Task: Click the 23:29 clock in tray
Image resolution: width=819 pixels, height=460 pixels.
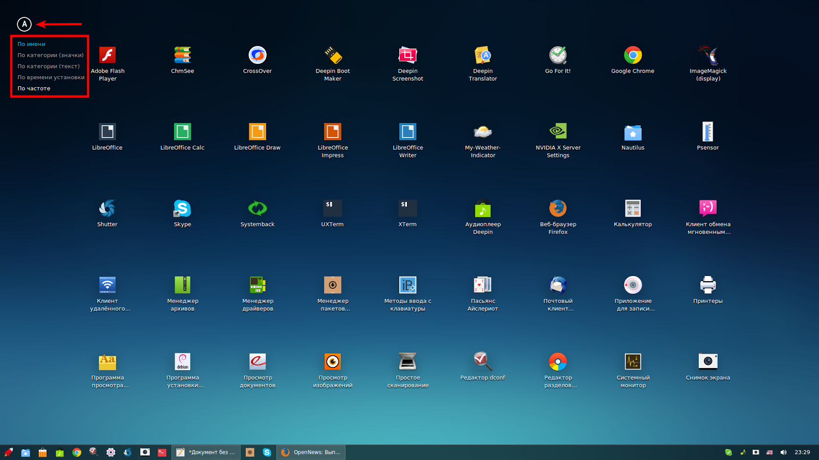Action: click(802, 452)
